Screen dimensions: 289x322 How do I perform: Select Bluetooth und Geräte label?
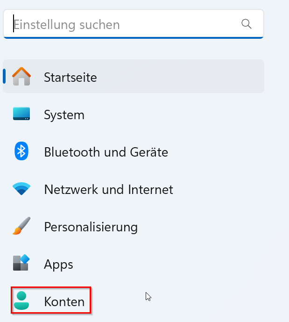106,152
